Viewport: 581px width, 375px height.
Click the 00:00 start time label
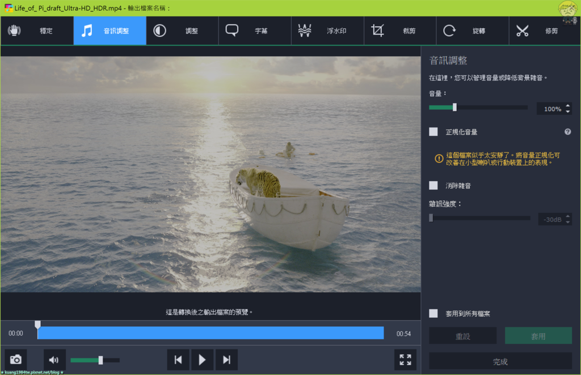pyautogui.click(x=15, y=333)
